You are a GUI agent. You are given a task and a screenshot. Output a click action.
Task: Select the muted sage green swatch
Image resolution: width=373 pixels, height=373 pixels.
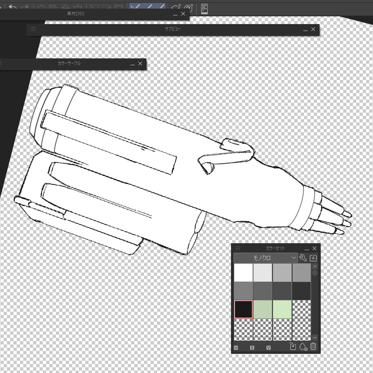coord(263,309)
